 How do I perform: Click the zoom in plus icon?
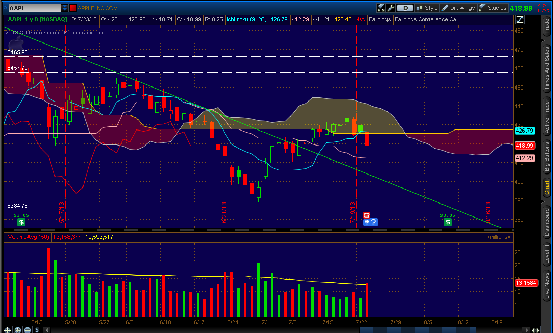tap(18, 330)
